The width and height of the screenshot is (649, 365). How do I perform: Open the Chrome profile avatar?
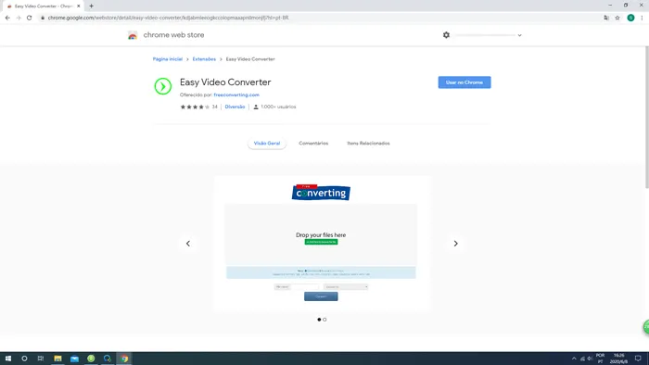pos(630,18)
